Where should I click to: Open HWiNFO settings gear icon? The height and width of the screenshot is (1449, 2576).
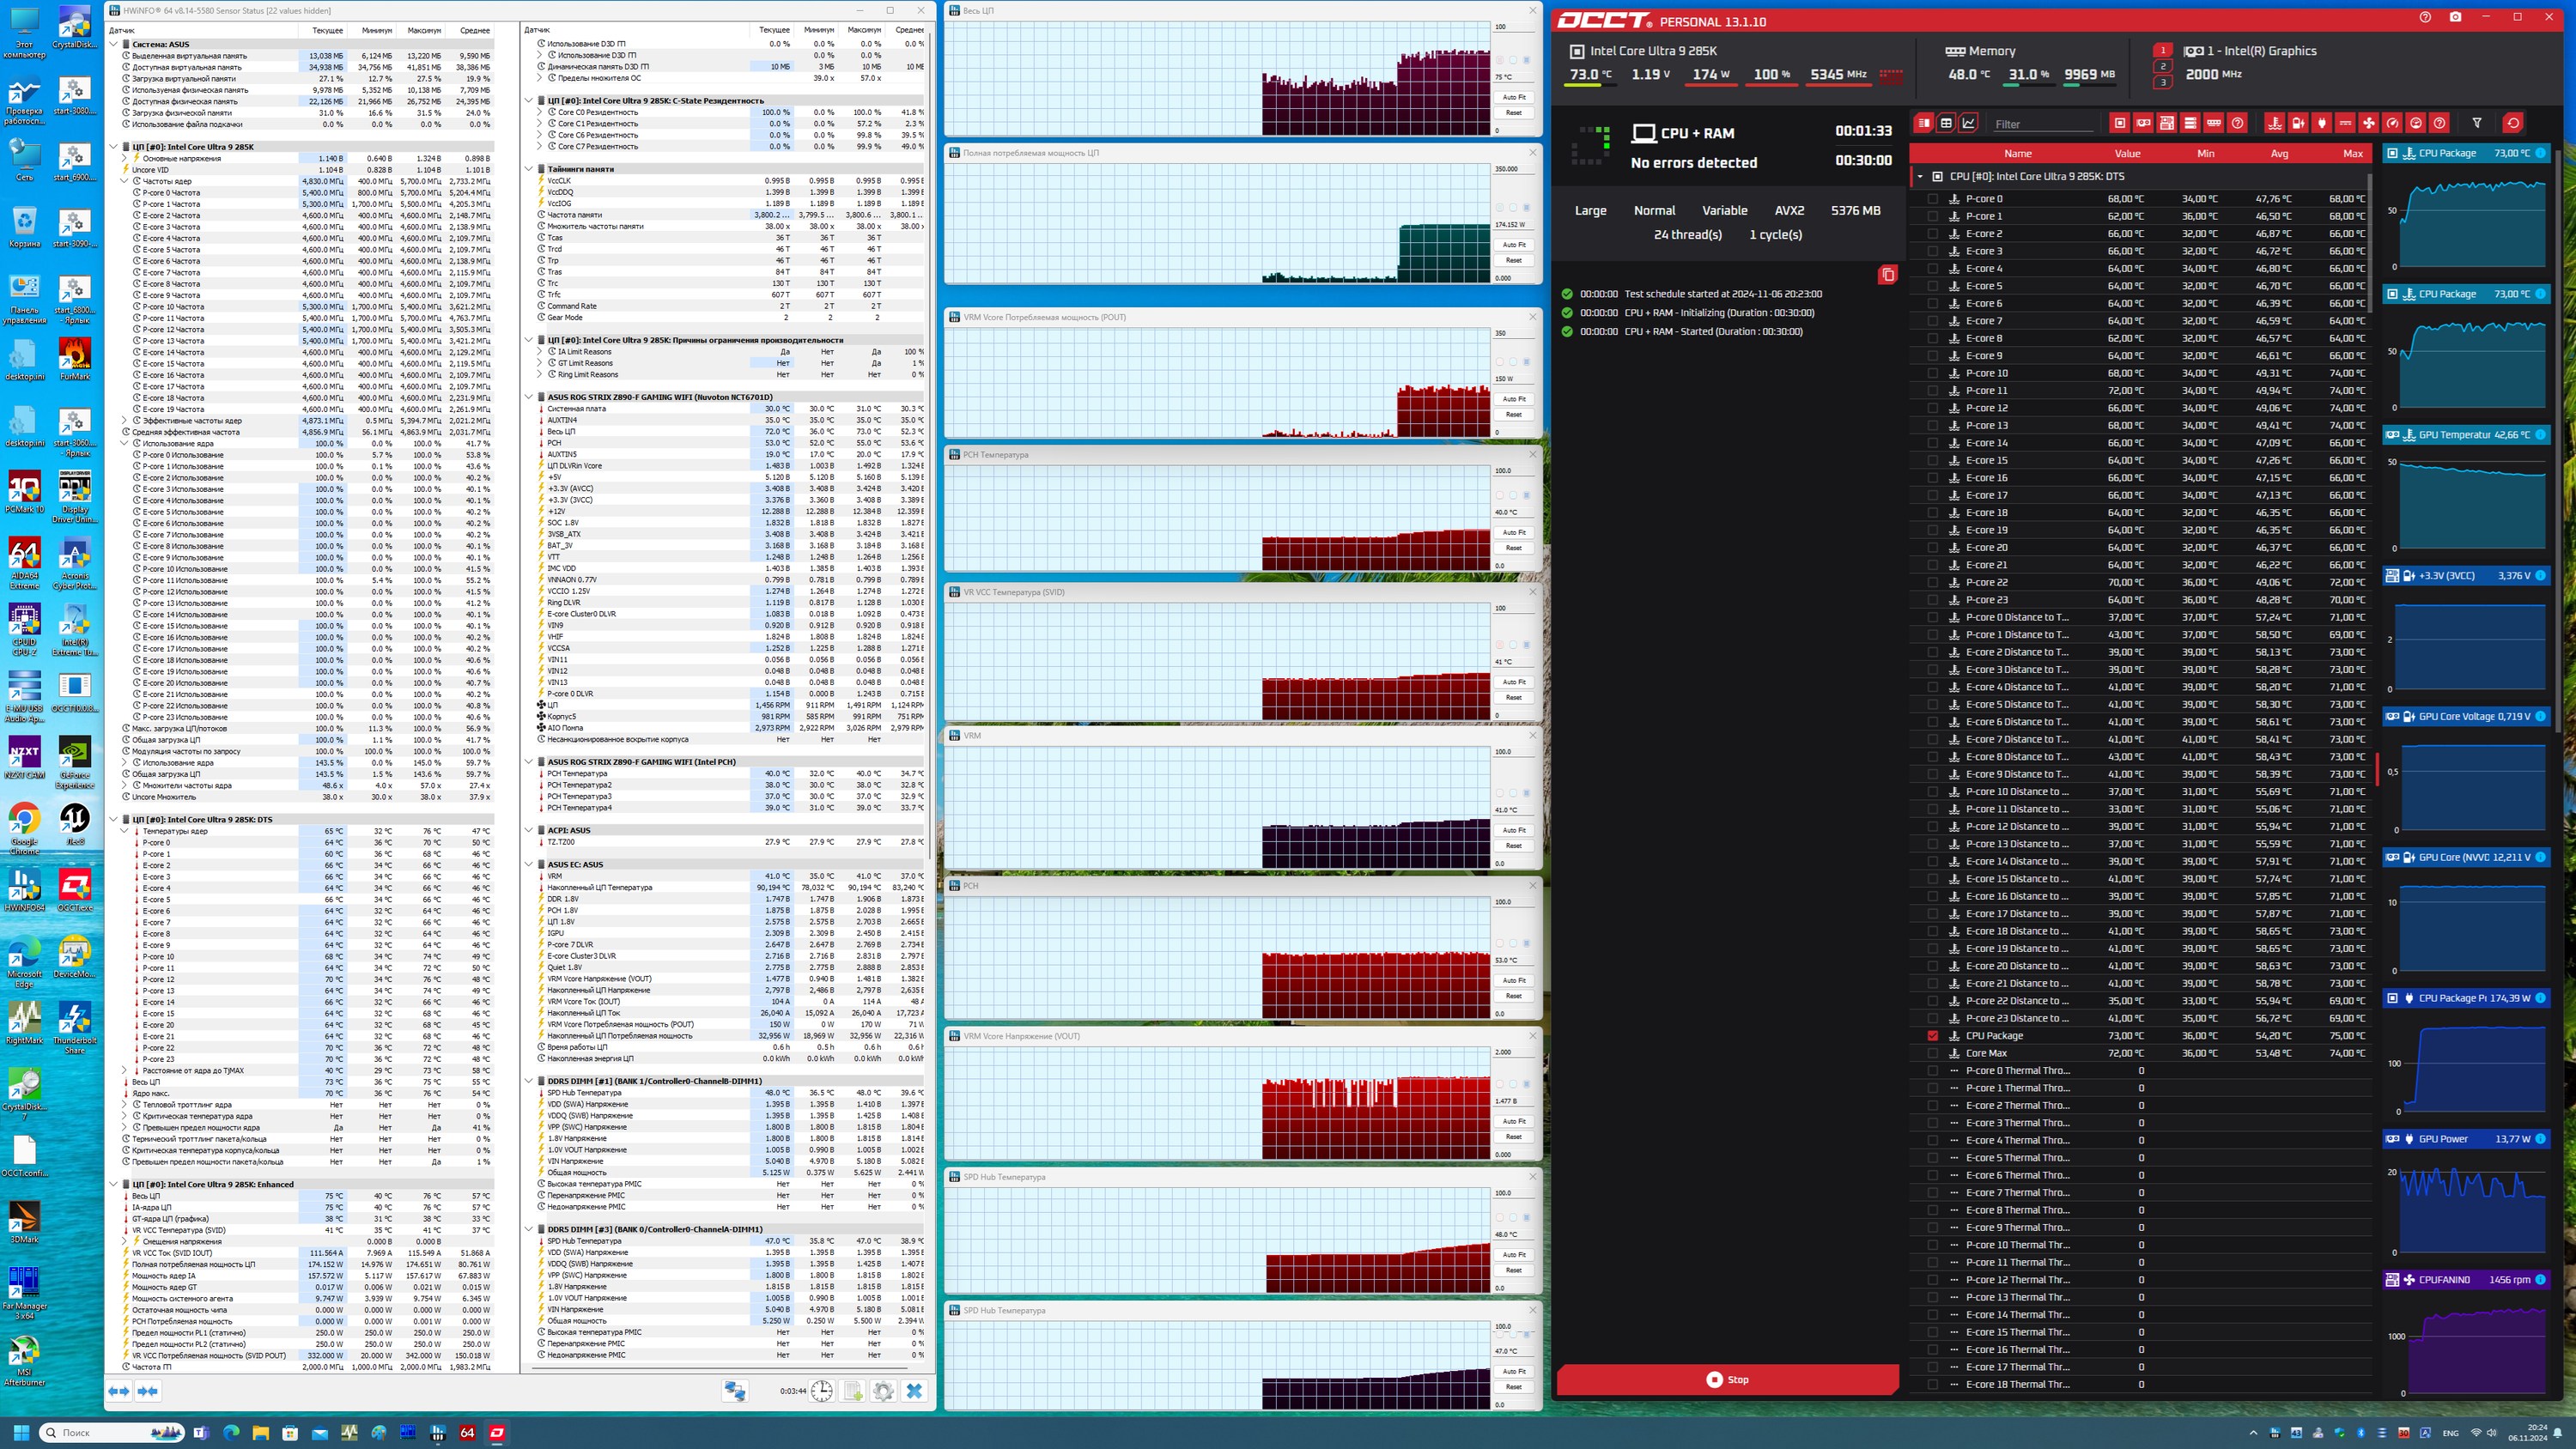[x=883, y=1391]
